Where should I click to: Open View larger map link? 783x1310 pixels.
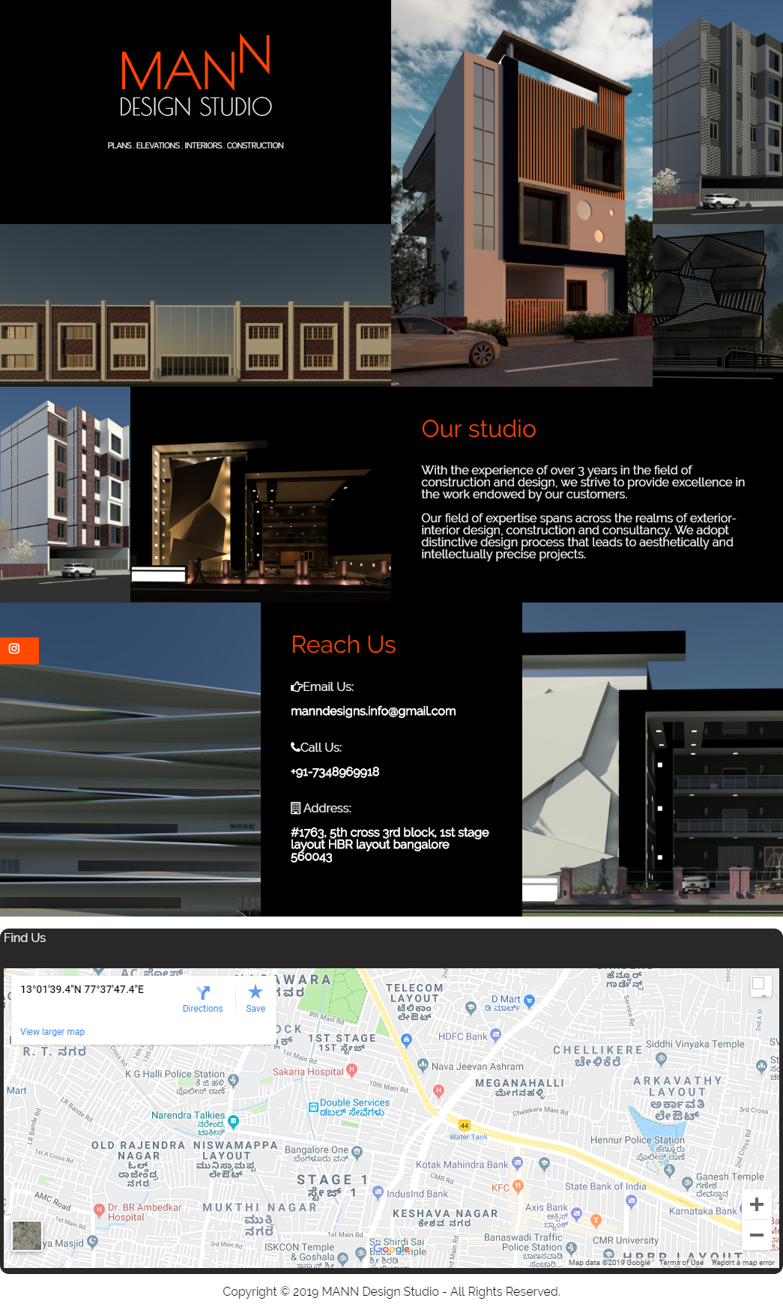click(52, 1032)
